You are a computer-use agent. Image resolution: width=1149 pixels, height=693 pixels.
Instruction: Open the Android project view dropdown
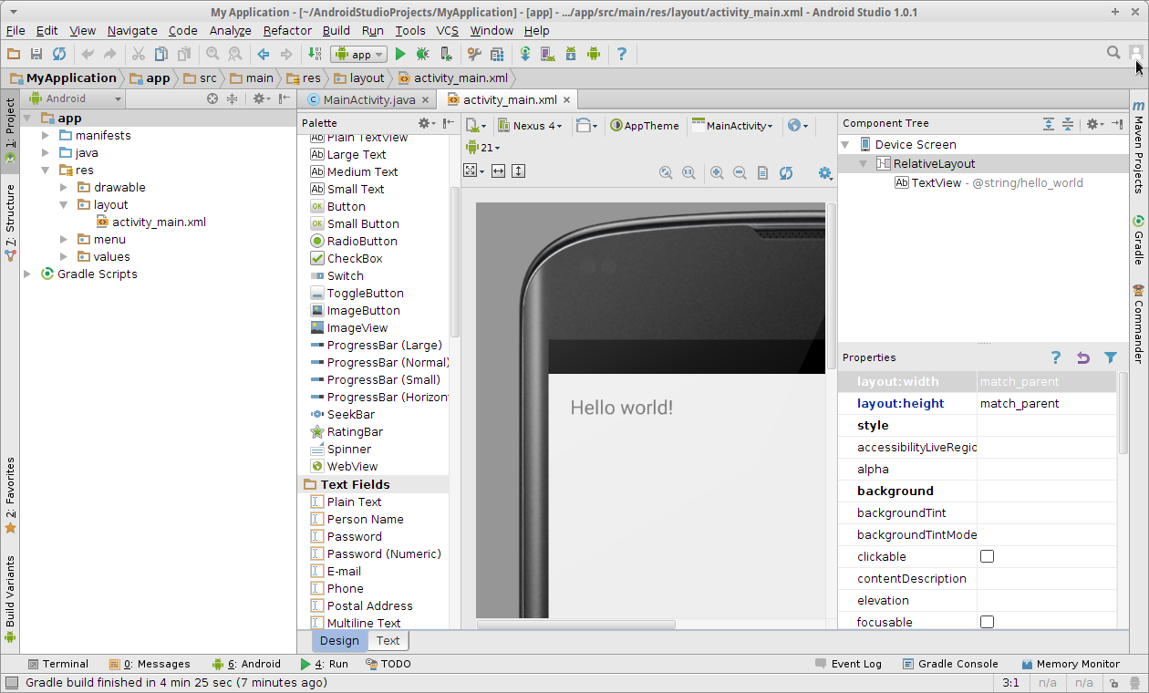(x=77, y=98)
